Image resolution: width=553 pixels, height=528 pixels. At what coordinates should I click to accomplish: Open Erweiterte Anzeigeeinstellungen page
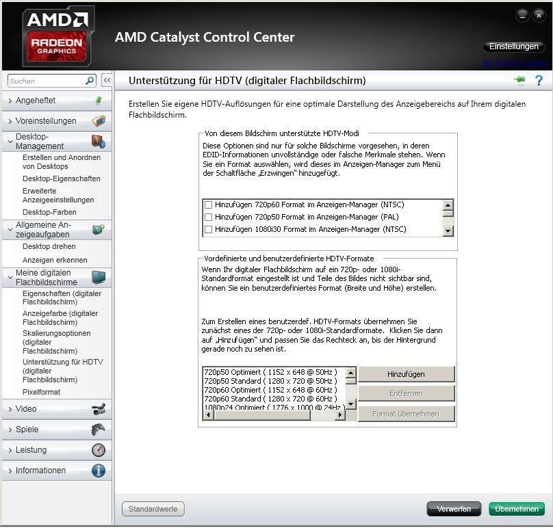58,196
